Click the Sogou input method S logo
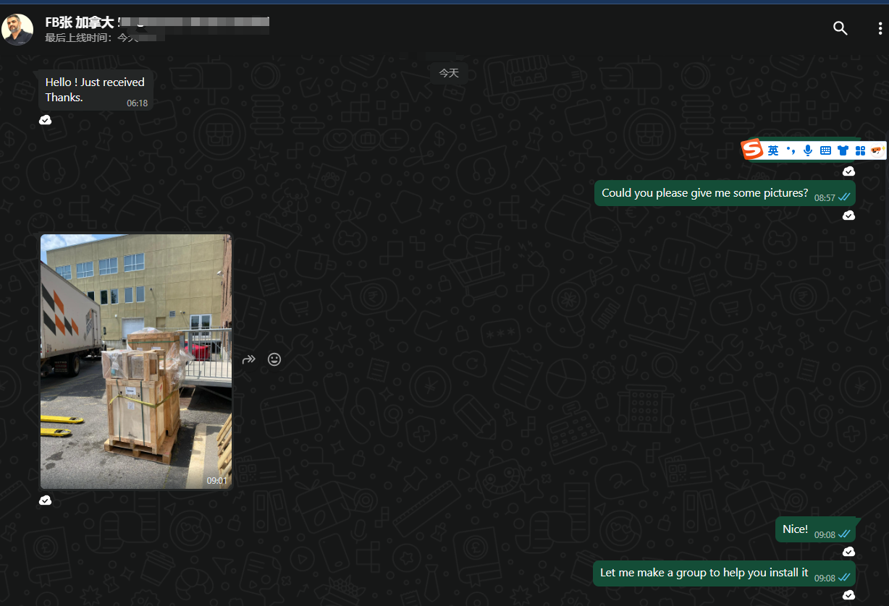 [x=752, y=150]
